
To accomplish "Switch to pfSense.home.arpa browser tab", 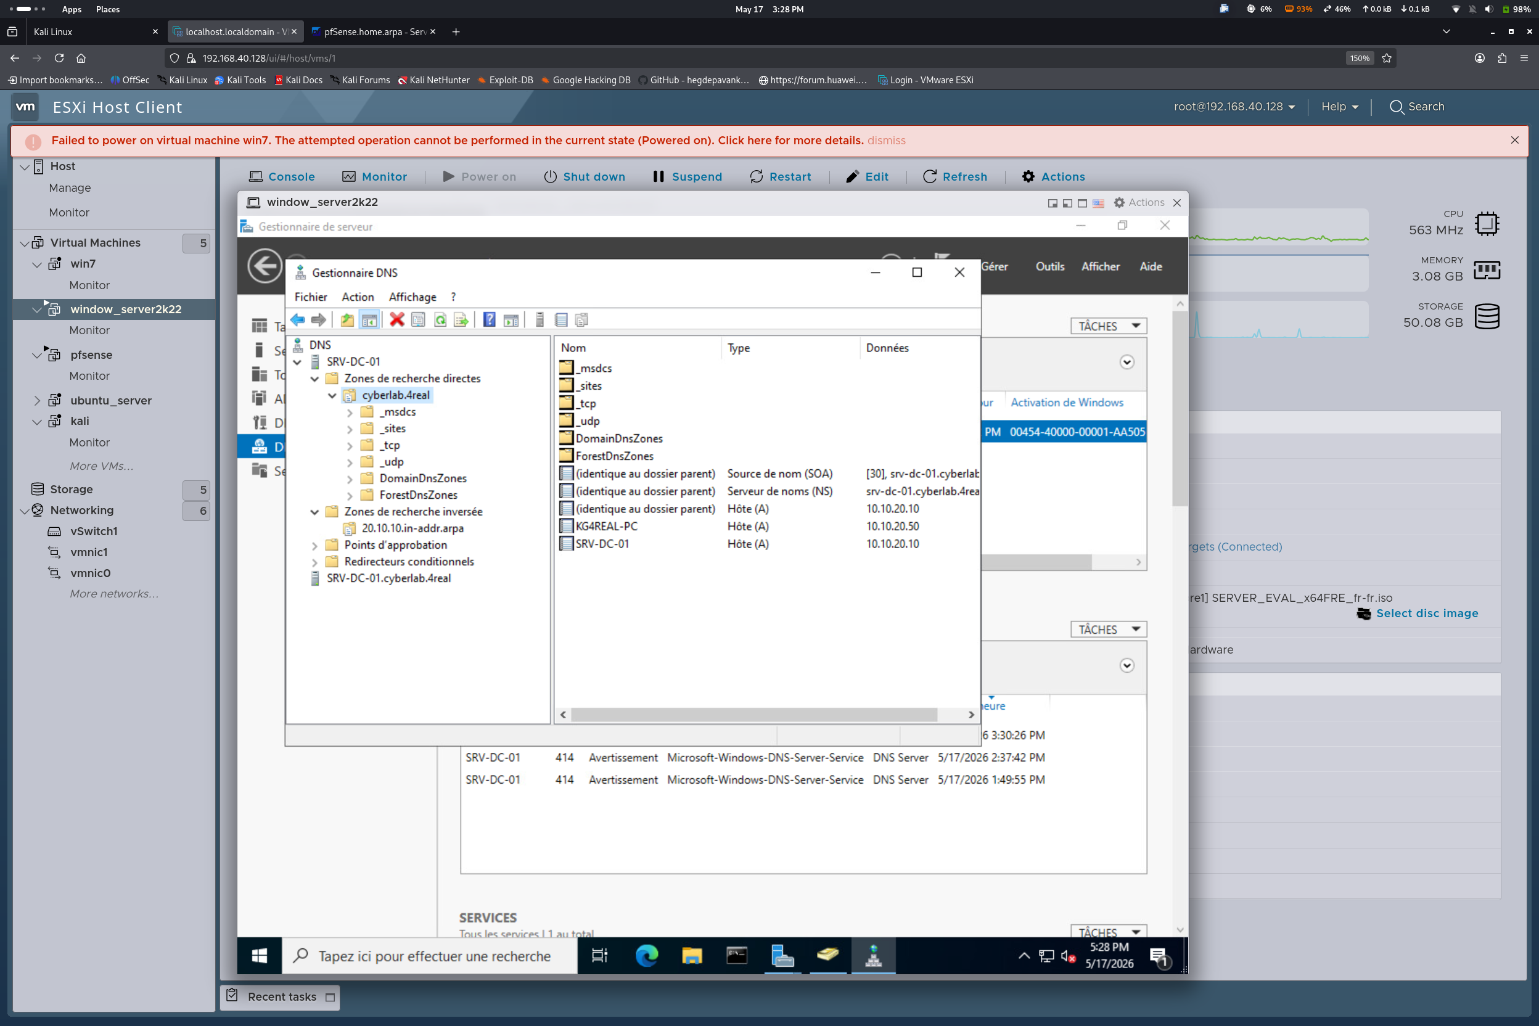I will click(x=374, y=31).
